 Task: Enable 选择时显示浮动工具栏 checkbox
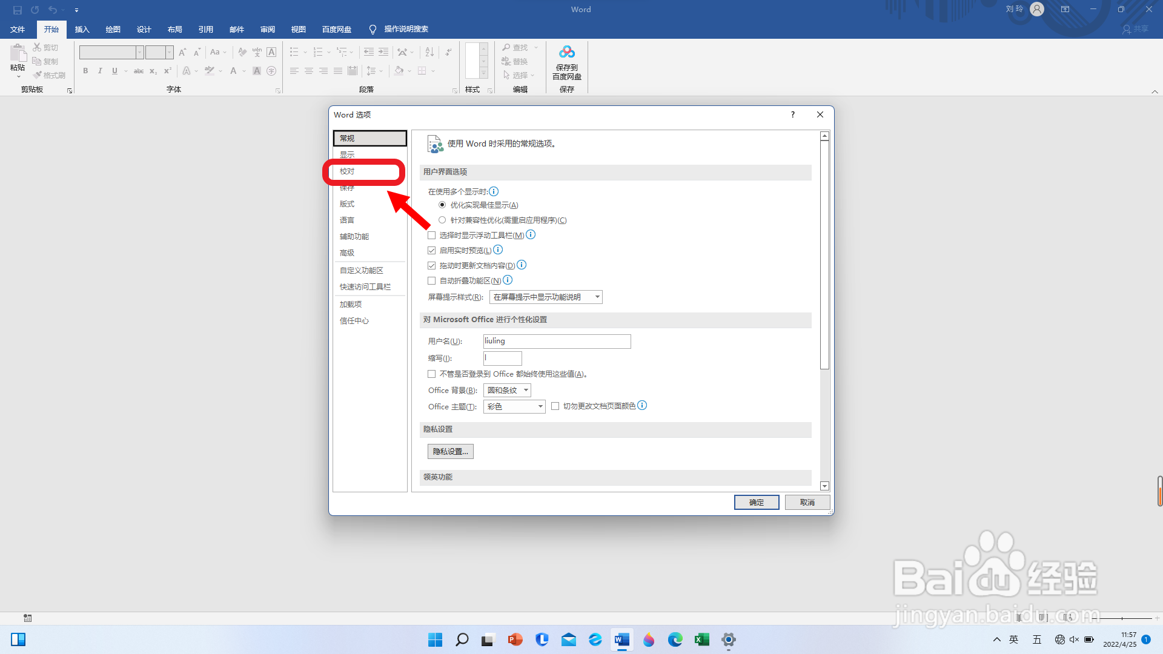pyautogui.click(x=432, y=235)
